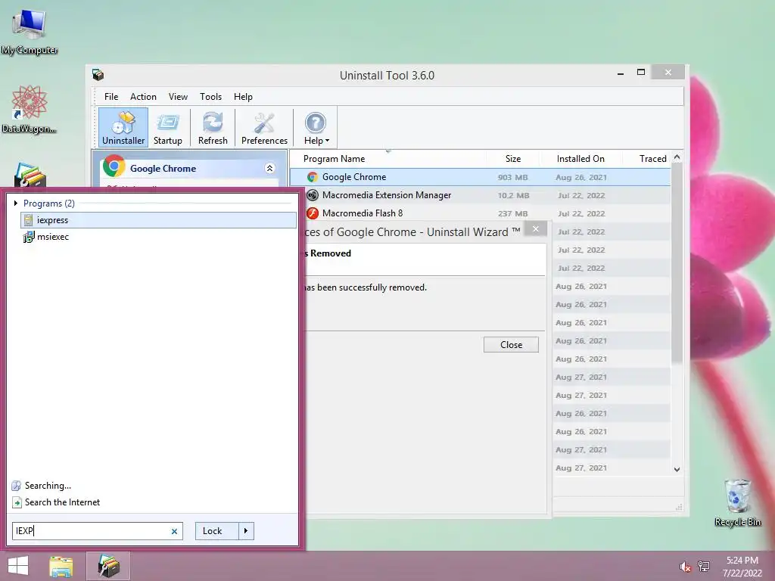Select the 903 MB size cell
Viewport: 775px width, 581px height.
pos(512,177)
